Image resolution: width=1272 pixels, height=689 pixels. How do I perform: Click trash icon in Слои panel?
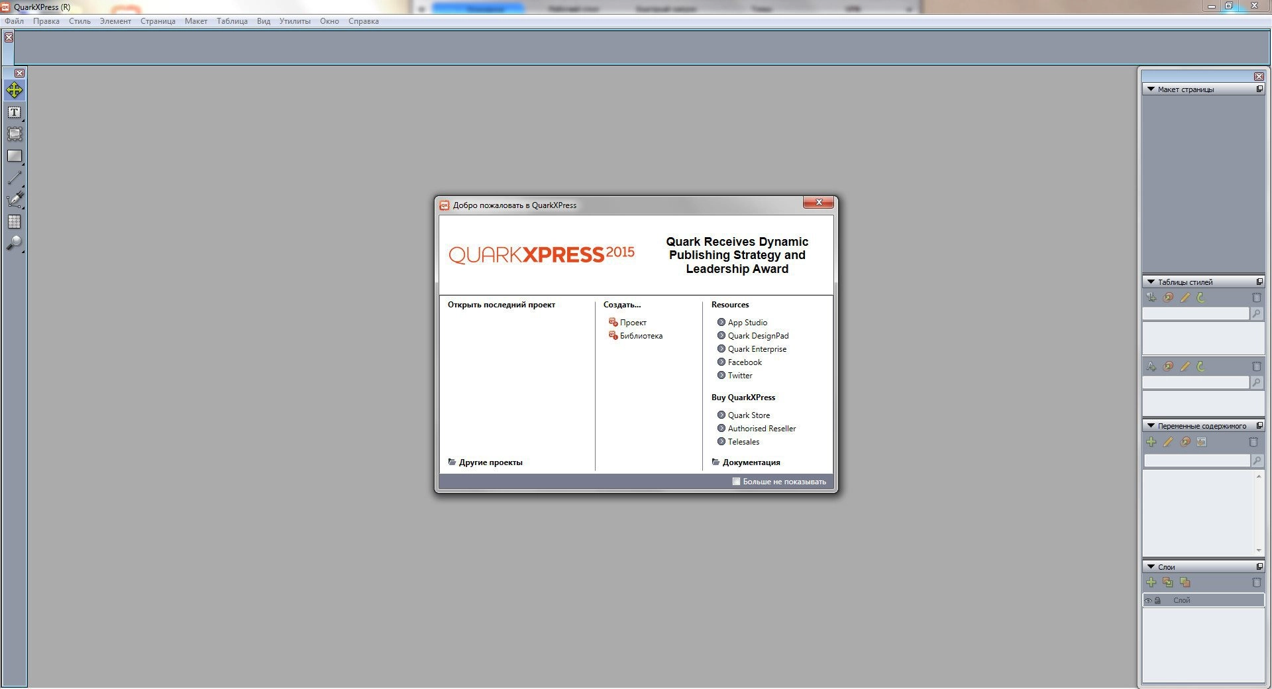1256,582
